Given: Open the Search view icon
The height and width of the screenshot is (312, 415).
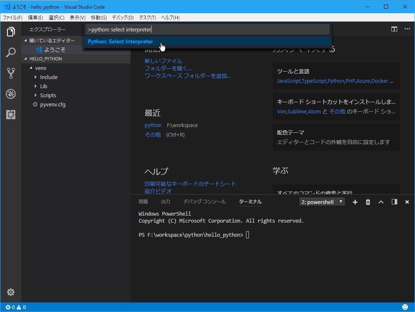Looking at the screenshot, I should pyautogui.click(x=11, y=53).
